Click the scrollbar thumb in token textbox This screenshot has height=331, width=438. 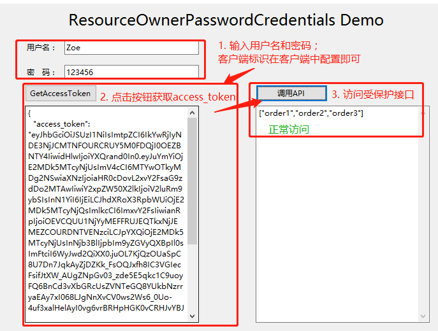[x=192, y=181]
